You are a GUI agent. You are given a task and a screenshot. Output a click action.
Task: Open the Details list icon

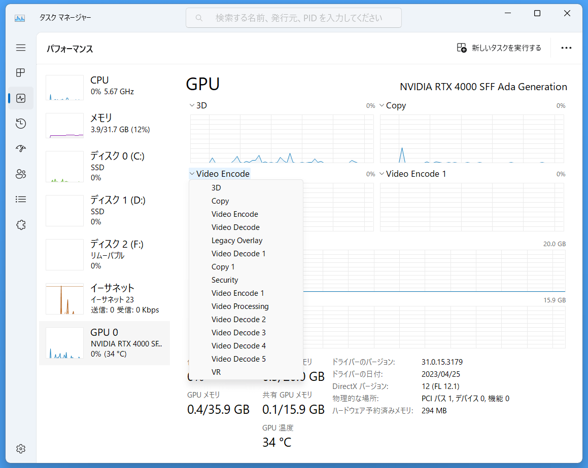[21, 200]
